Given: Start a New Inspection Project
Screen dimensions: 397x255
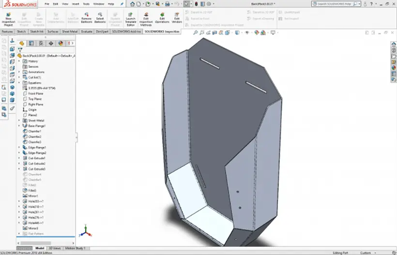Looking at the screenshot, I should click(x=8, y=19).
